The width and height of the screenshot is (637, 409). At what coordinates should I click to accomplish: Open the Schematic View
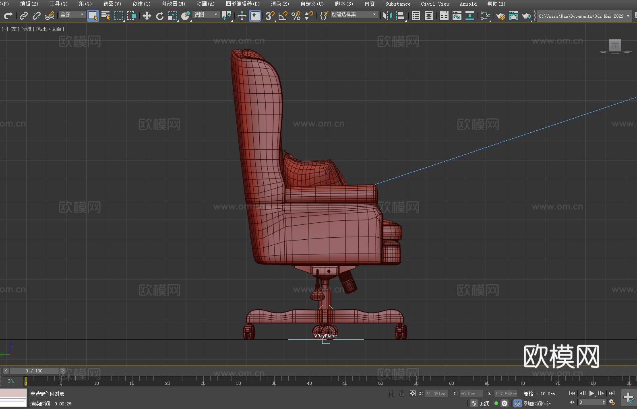(485, 16)
